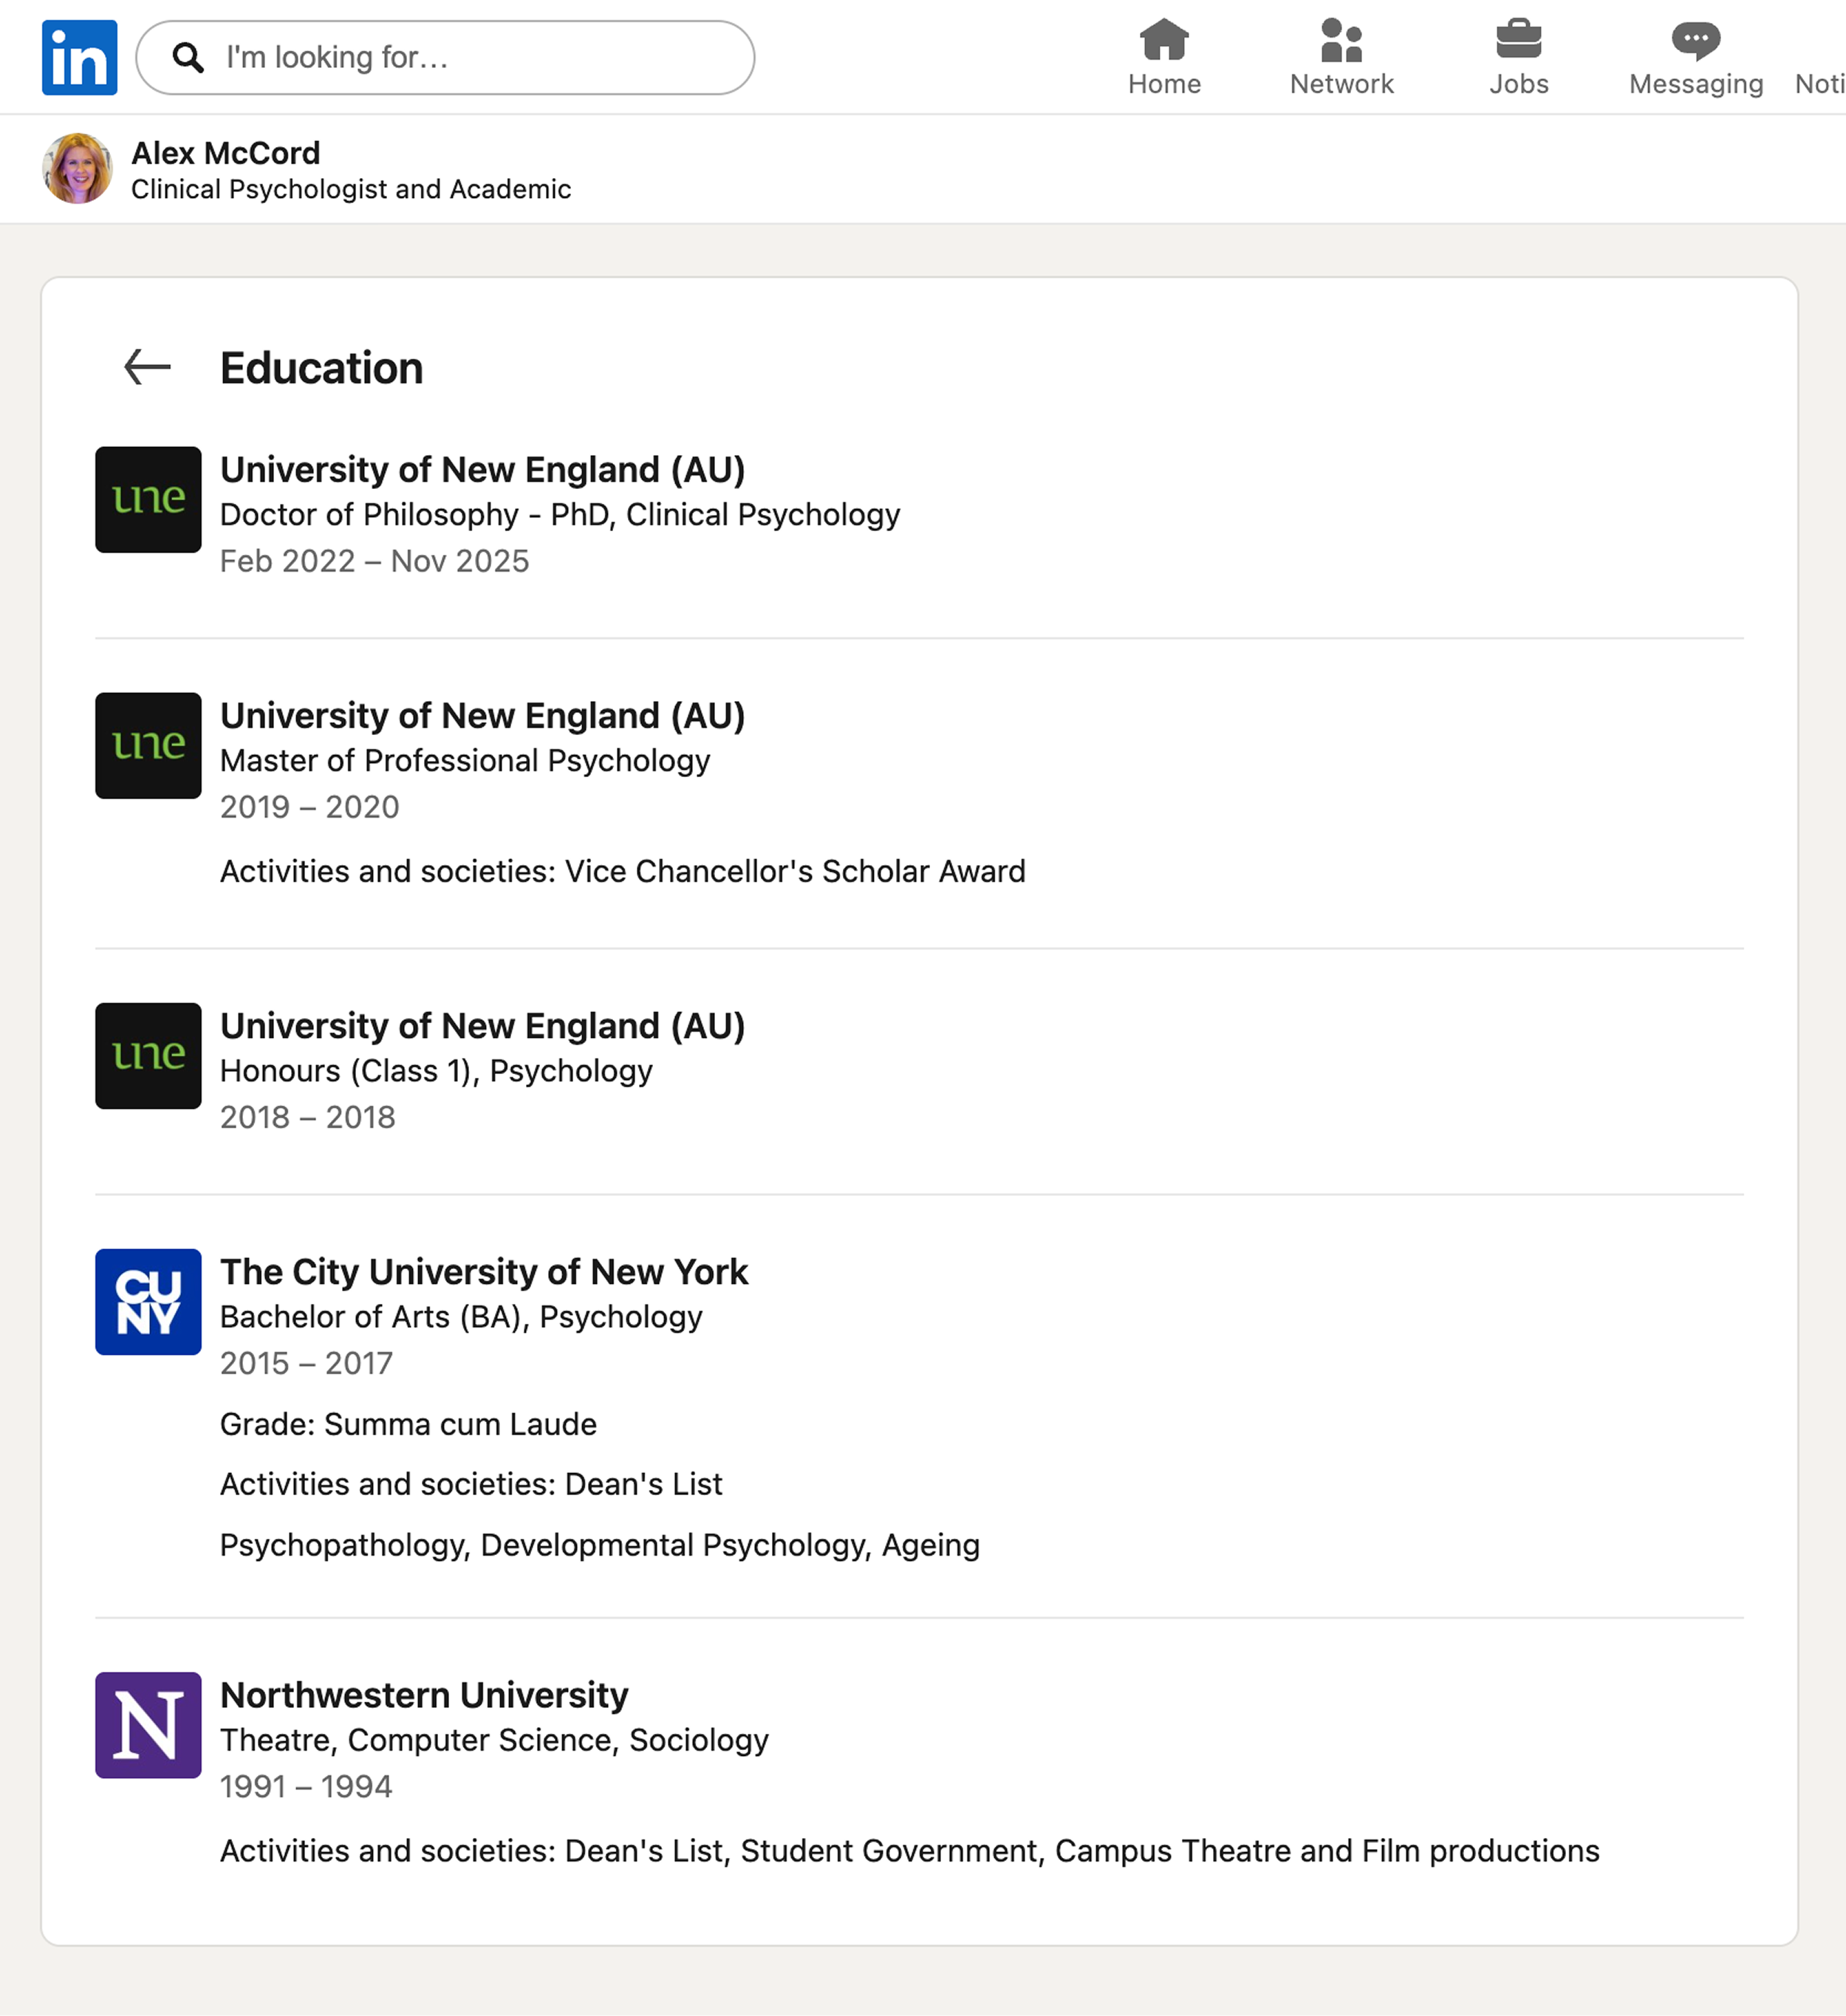Click the "2018 – 2018" date range
The width and height of the screenshot is (1846, 2016).
pyautogui.click(x=307, y=1117)
